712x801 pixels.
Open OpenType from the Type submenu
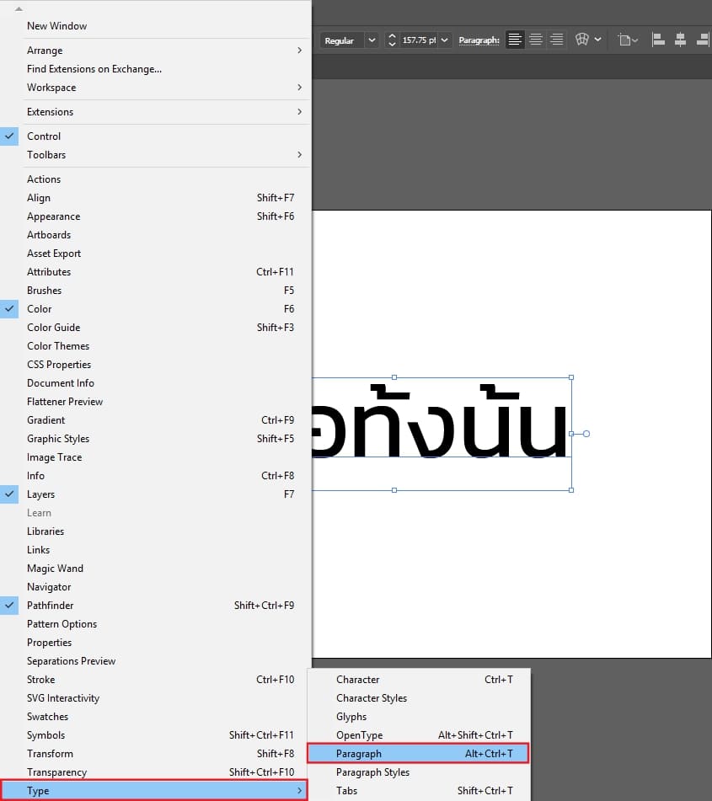419,735
